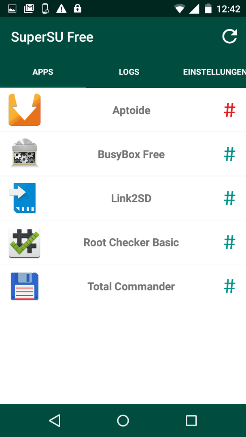Tap the green hash beside Link2SD
The image size is (246, 437).
(x=229, y=198)
